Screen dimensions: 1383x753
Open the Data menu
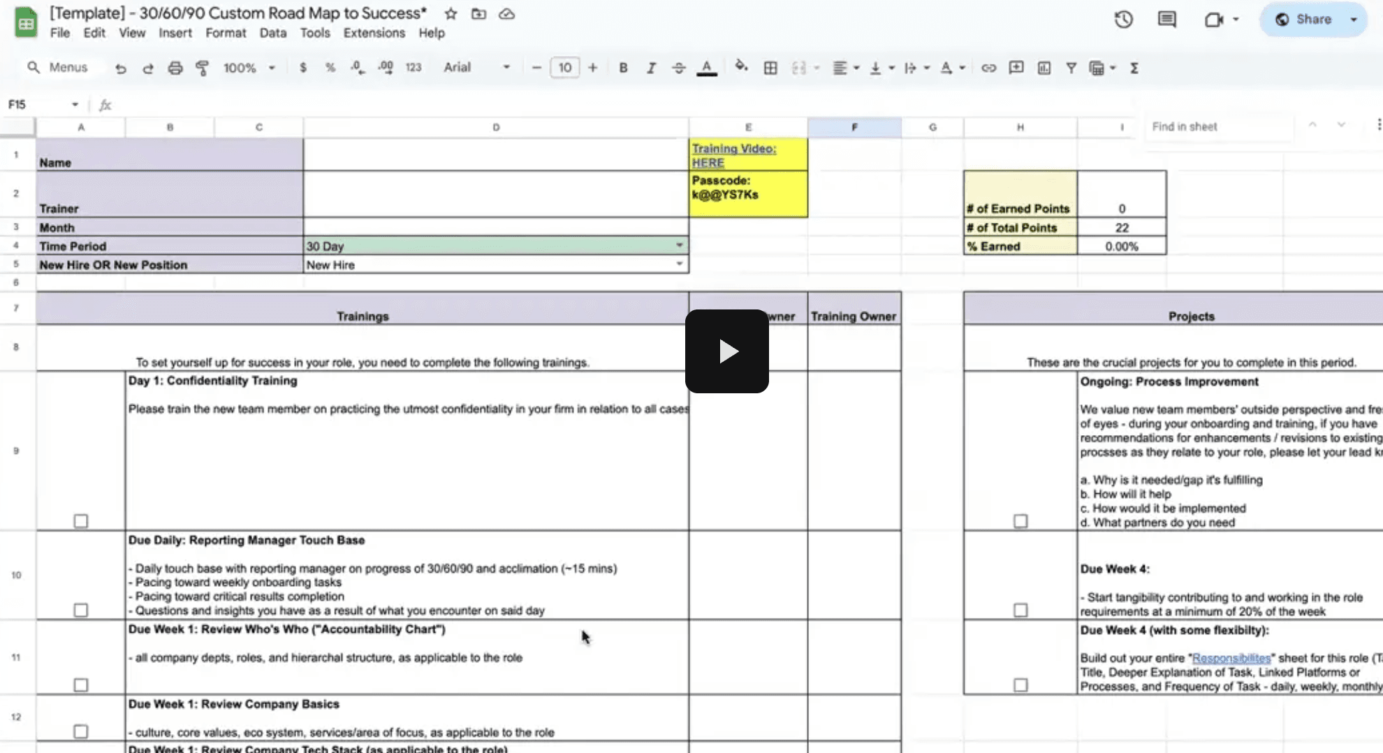point(272,33)
